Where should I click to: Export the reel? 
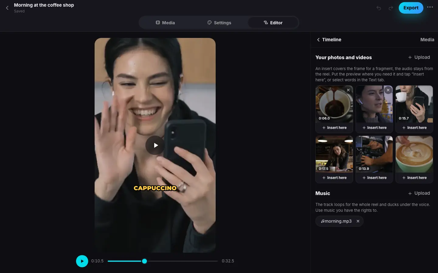pos(411,8)
